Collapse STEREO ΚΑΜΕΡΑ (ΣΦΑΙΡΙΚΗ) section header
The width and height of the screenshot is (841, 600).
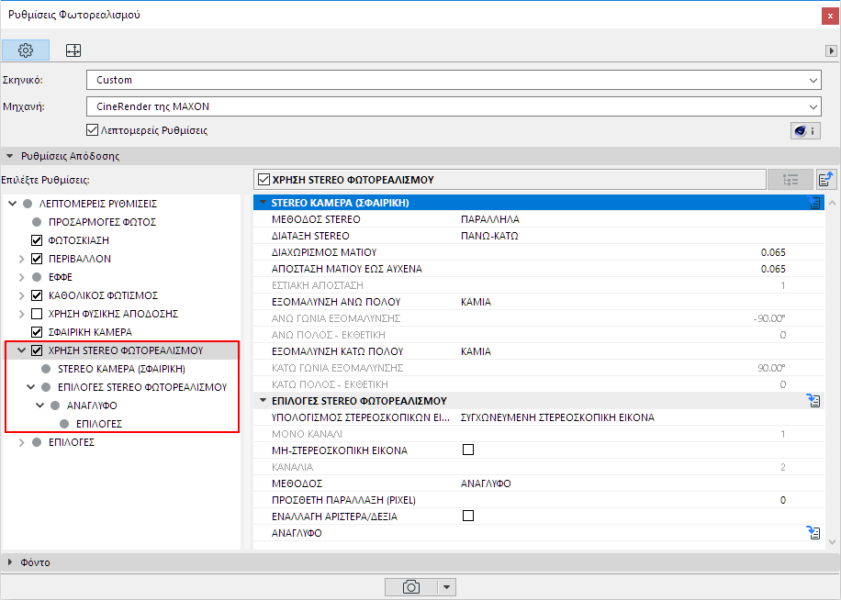(x=263, y=203)
